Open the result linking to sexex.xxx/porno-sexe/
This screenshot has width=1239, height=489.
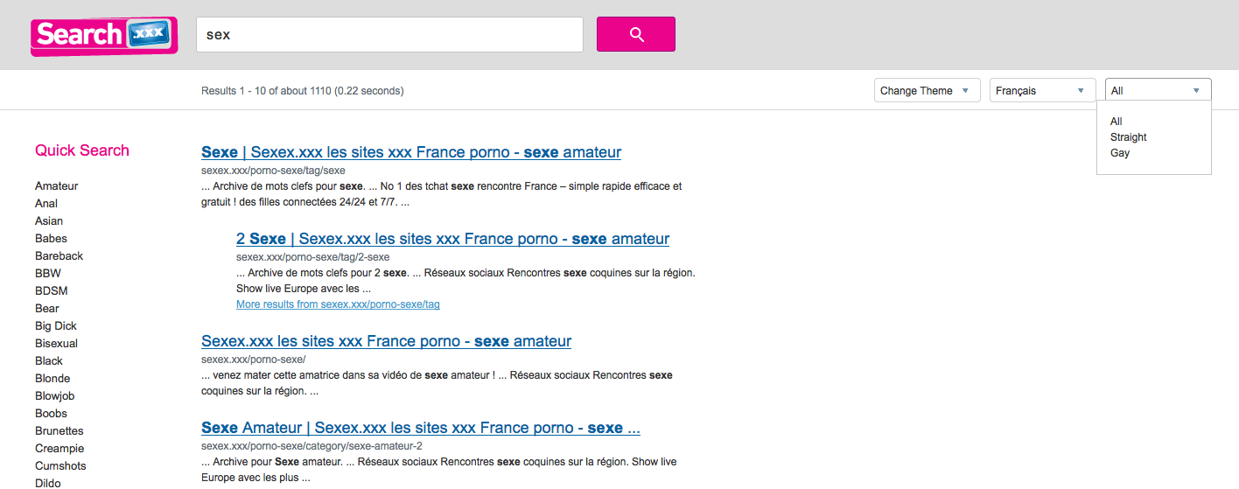pos(386,341)
